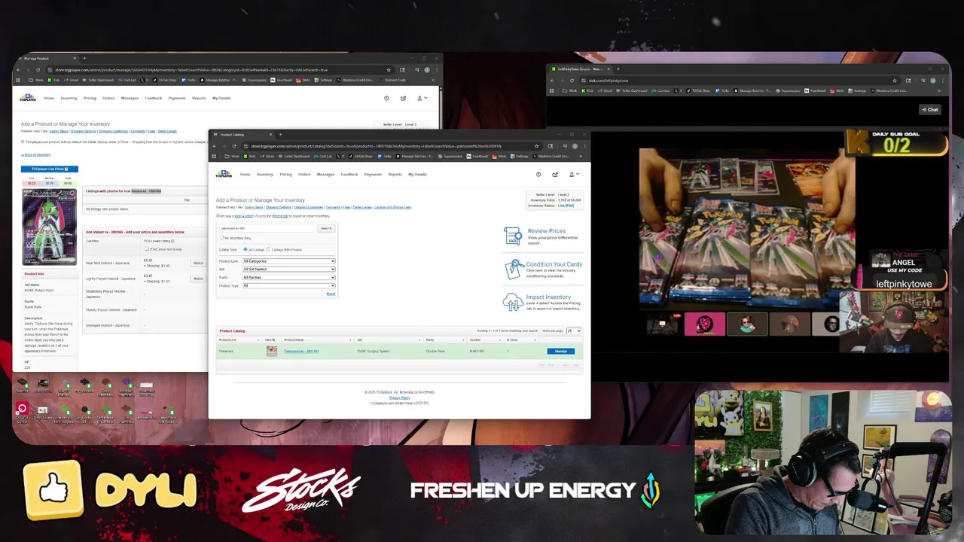Click Reset link under search filters
This screenshot has height=542, width=964.
(331, 294)
